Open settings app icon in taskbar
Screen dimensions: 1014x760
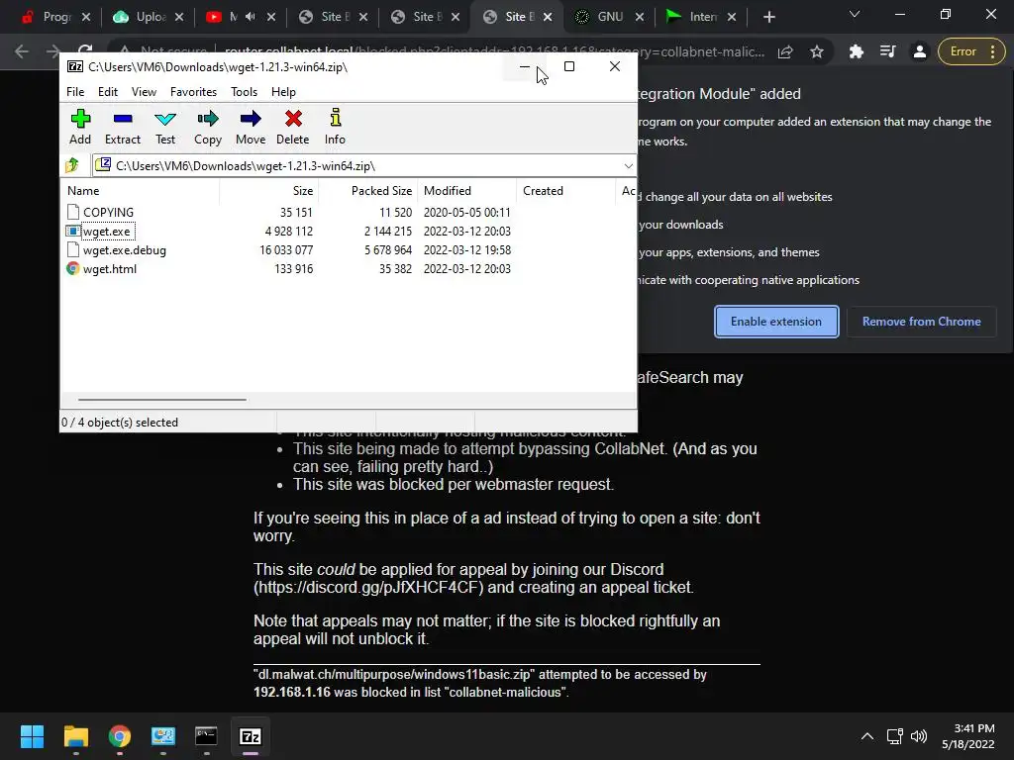point(163,736)
